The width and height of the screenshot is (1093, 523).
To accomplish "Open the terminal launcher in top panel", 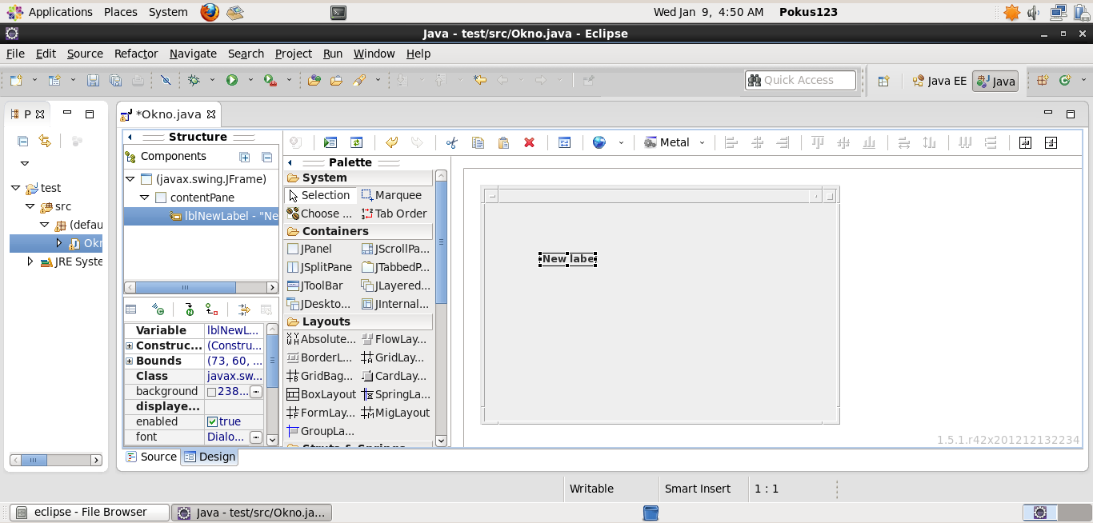I will pos(338,12).
